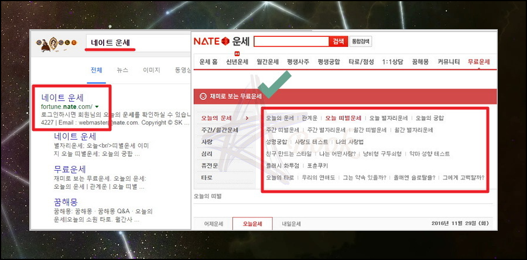Select the 전체 tab in Google results
Viewport: 527px width, 260px height.
(97, 70)
